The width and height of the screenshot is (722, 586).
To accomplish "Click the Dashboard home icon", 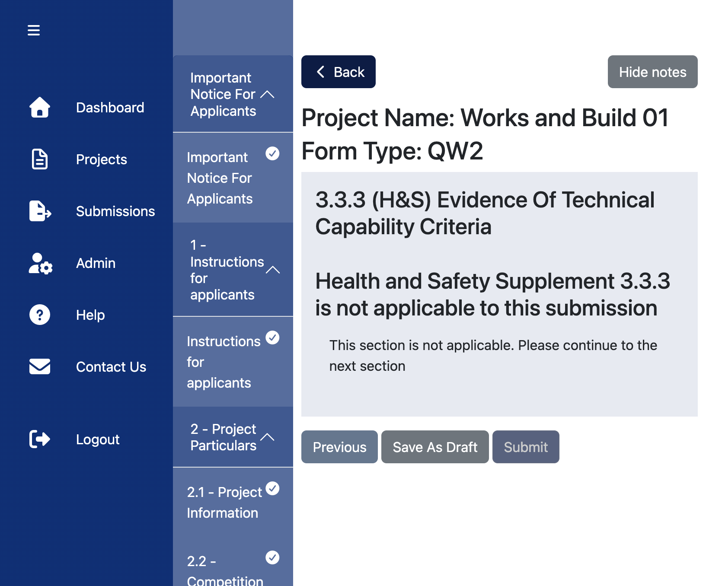I will (x=40, y=107).
